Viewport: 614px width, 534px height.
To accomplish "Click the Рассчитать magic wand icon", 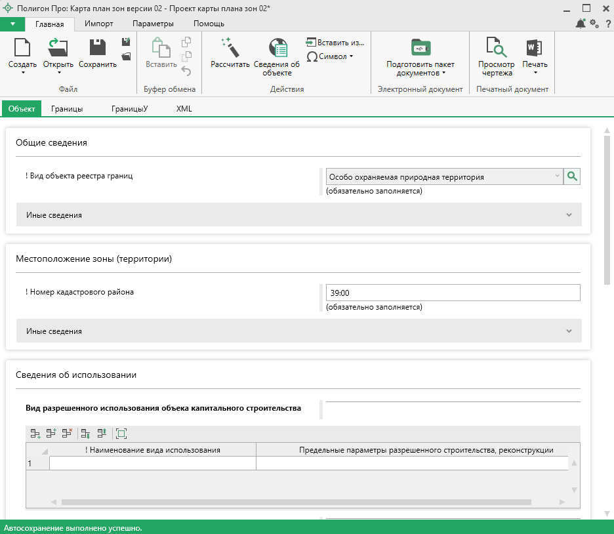I will click(x=230, y=48).
